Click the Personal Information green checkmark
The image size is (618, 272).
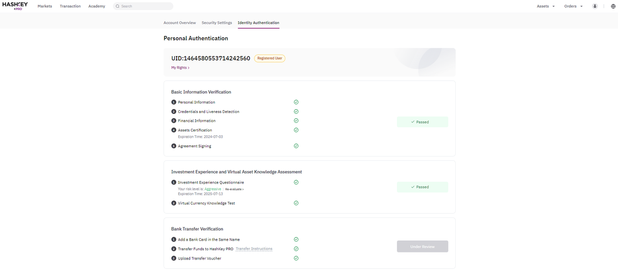pos(296,102)
